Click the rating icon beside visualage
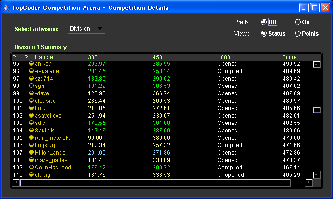333x199 pixels. 31,71
